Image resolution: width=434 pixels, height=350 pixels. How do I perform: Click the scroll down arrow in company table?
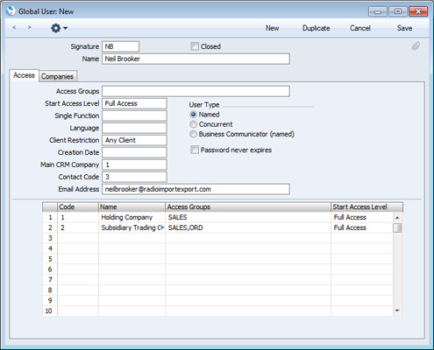(397, 311)
